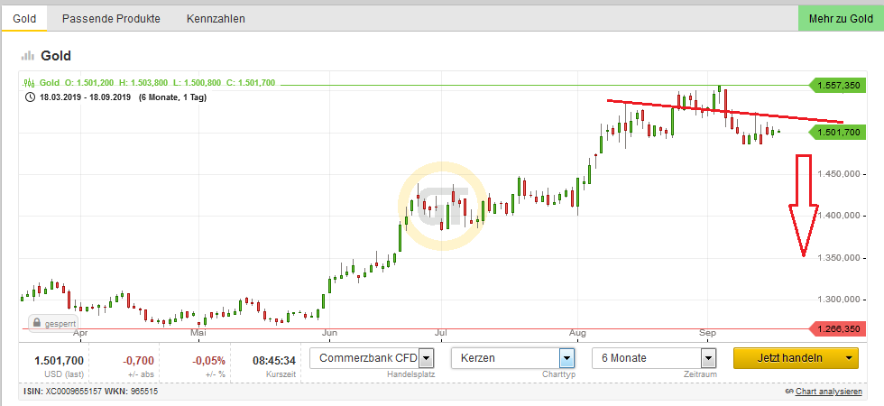Open the Passende Produkte tab
Viewport: 884px width, 406px height.
tap(111, 19)
